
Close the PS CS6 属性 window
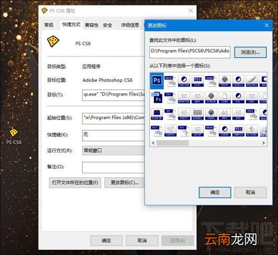click(x=191, y=11)
